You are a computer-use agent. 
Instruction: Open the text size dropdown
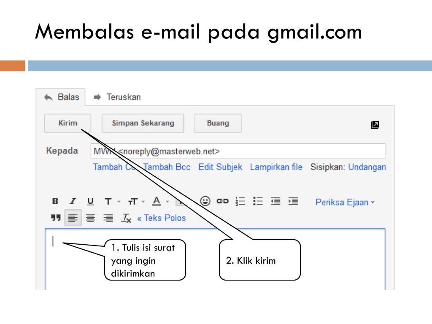136,201
